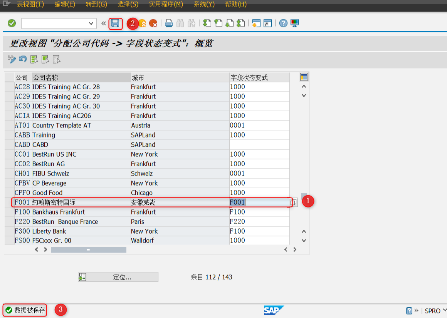Toggle row selector for CABD row
This screenshot has width=447, height=318.
point(9,145)
